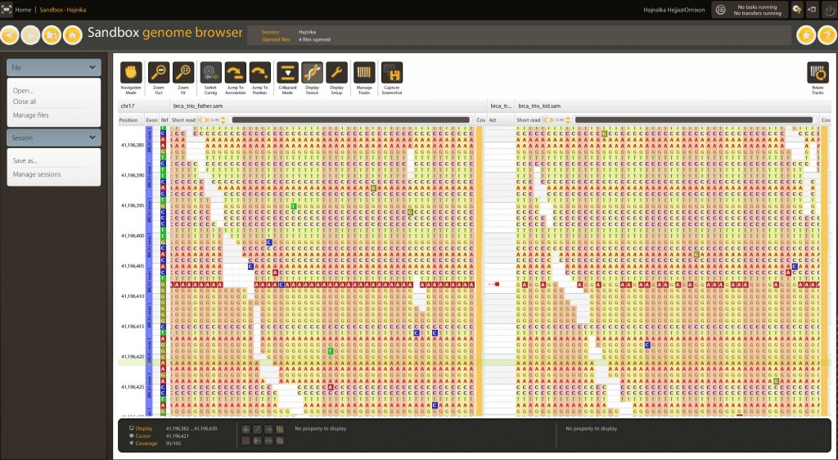Click the logout arrow icon
The width and height of the screenshot is (838, 460).
(813, 9)
